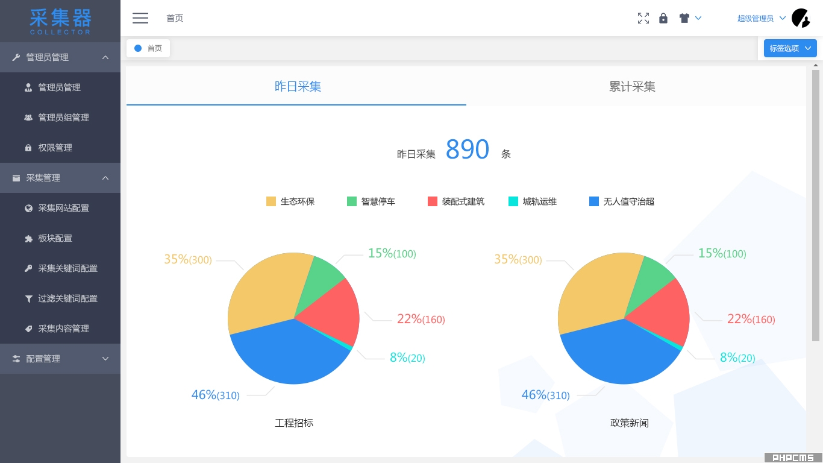Click the 890 yesterday count number
This screenshot has width=823, height=463.
[x=468, y=149]
